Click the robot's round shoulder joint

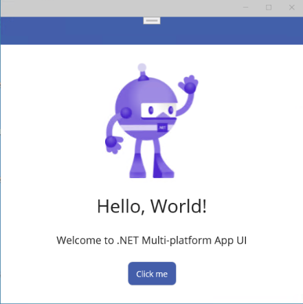[x=126, y=113]
